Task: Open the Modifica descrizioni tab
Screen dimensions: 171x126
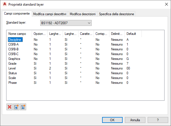Action: pyautogui.click(x=83, y=14)
